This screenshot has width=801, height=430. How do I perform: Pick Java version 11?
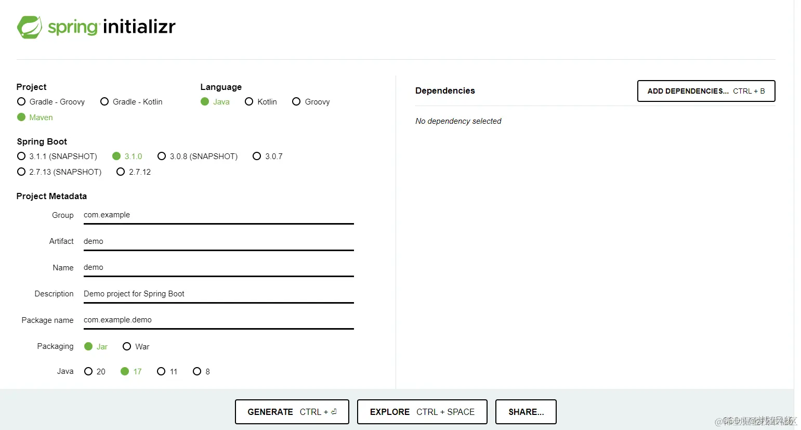coord(167,372)
